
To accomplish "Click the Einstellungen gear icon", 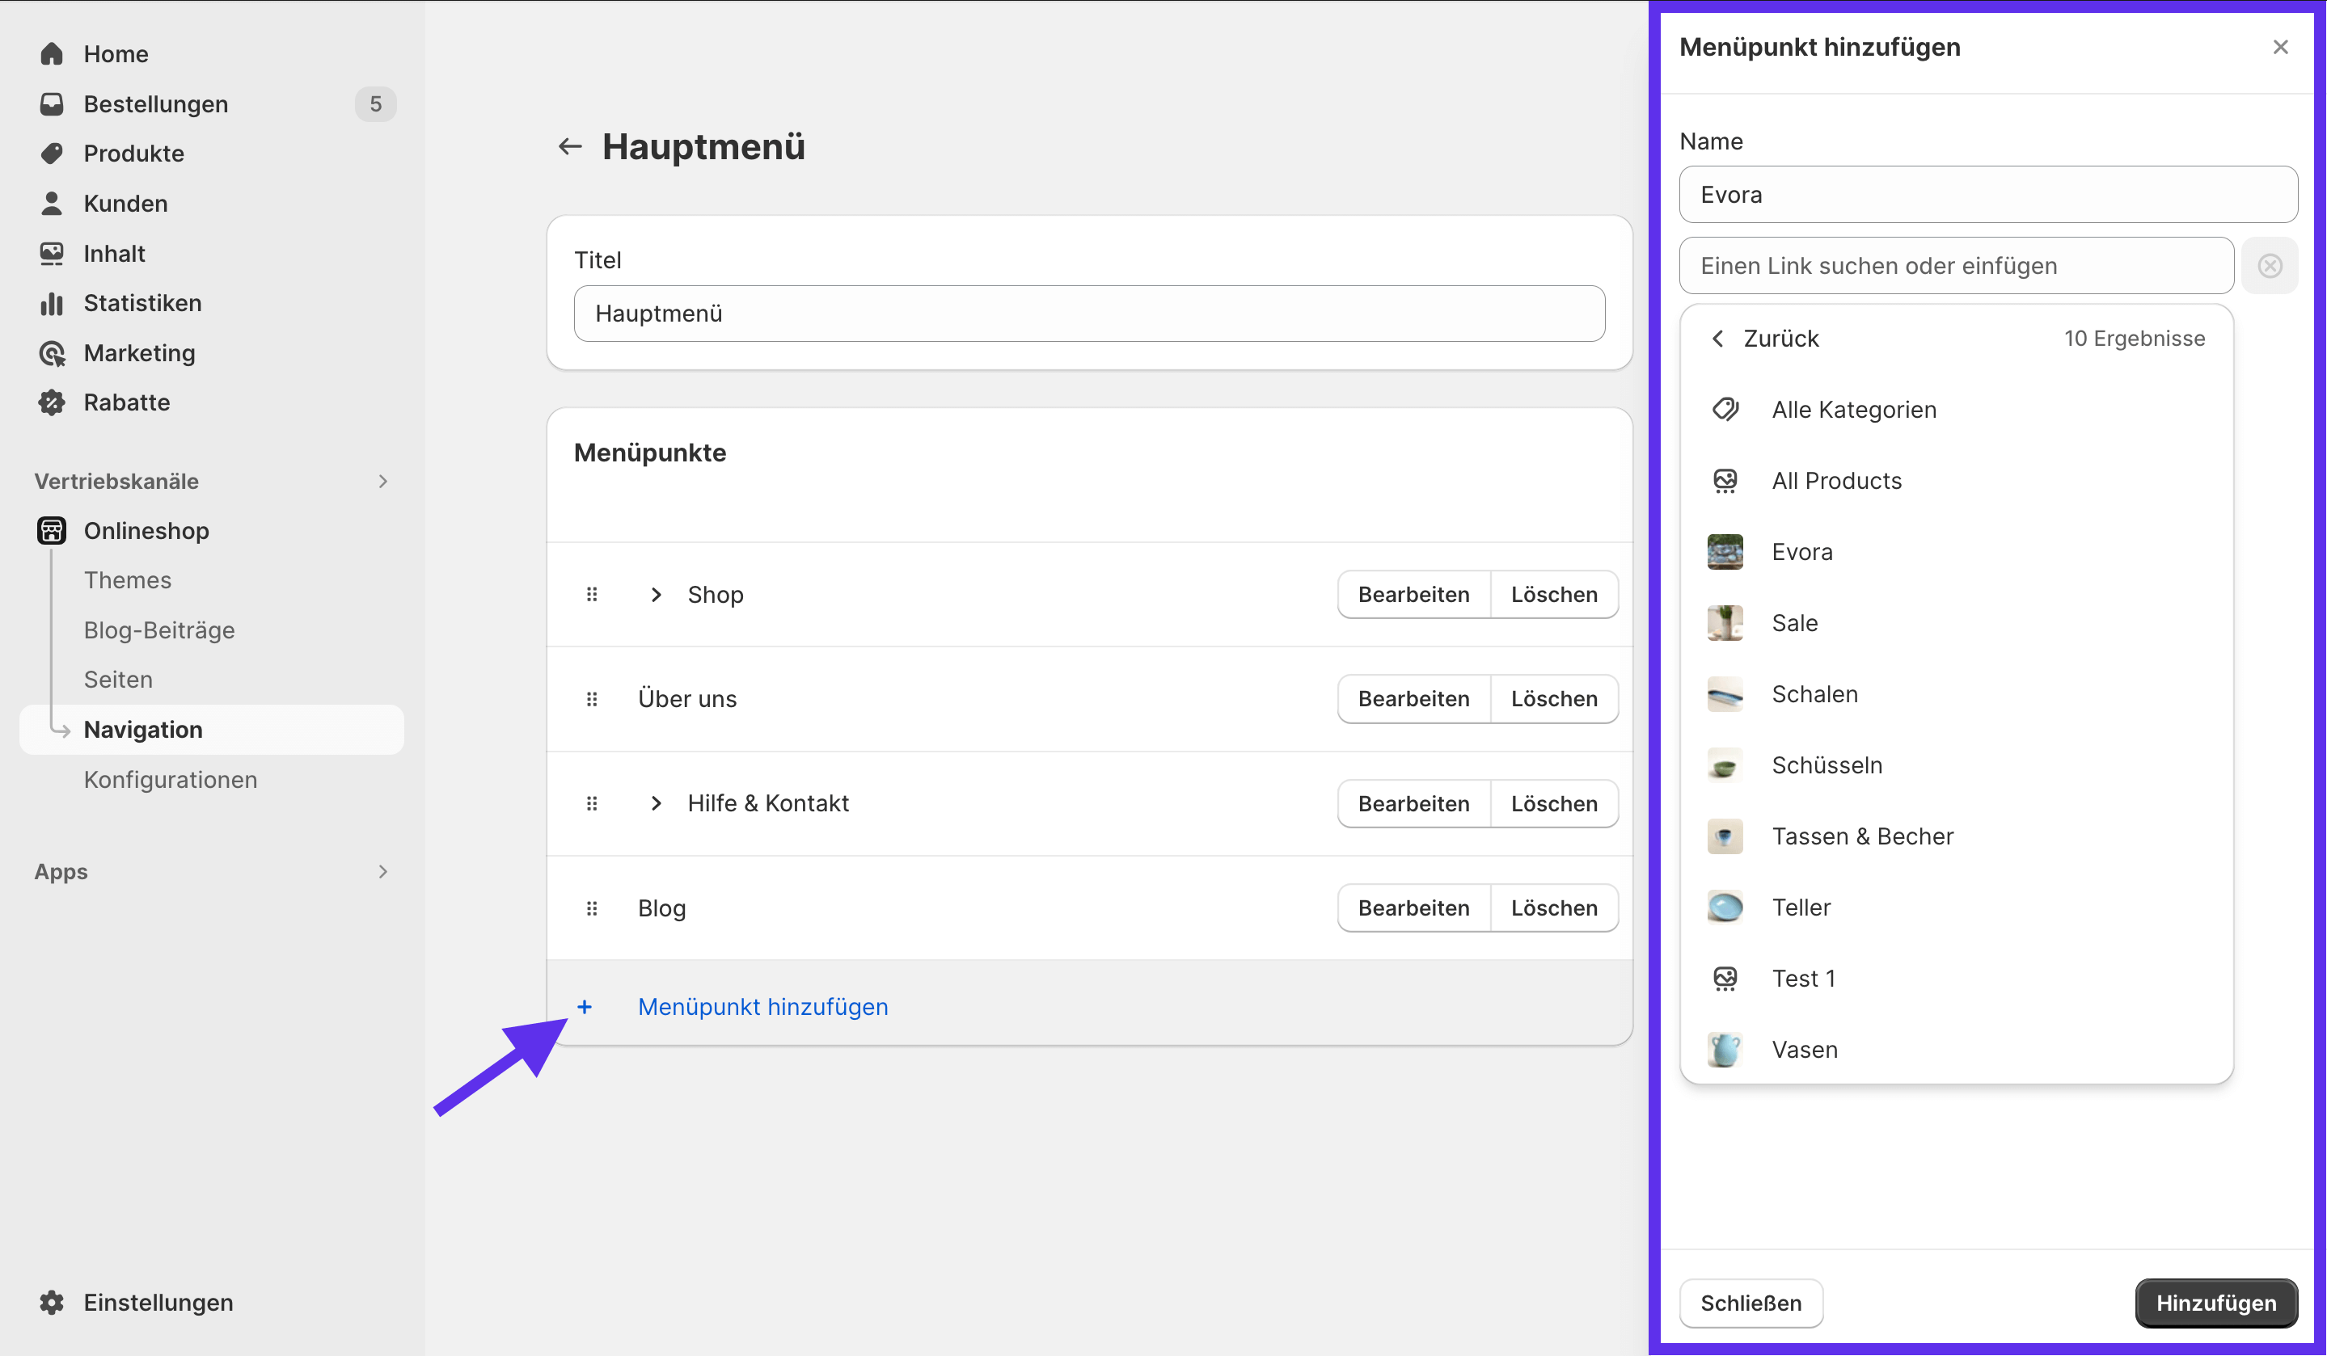I will 52,1303.
